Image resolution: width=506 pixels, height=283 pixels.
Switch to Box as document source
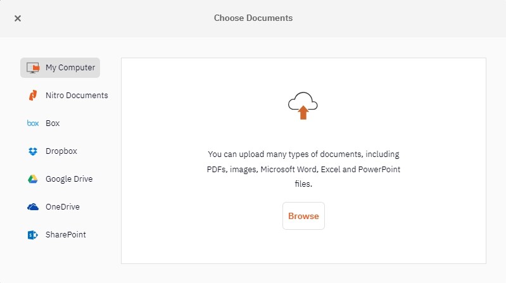pyautogui.click(x=53, y=123)
